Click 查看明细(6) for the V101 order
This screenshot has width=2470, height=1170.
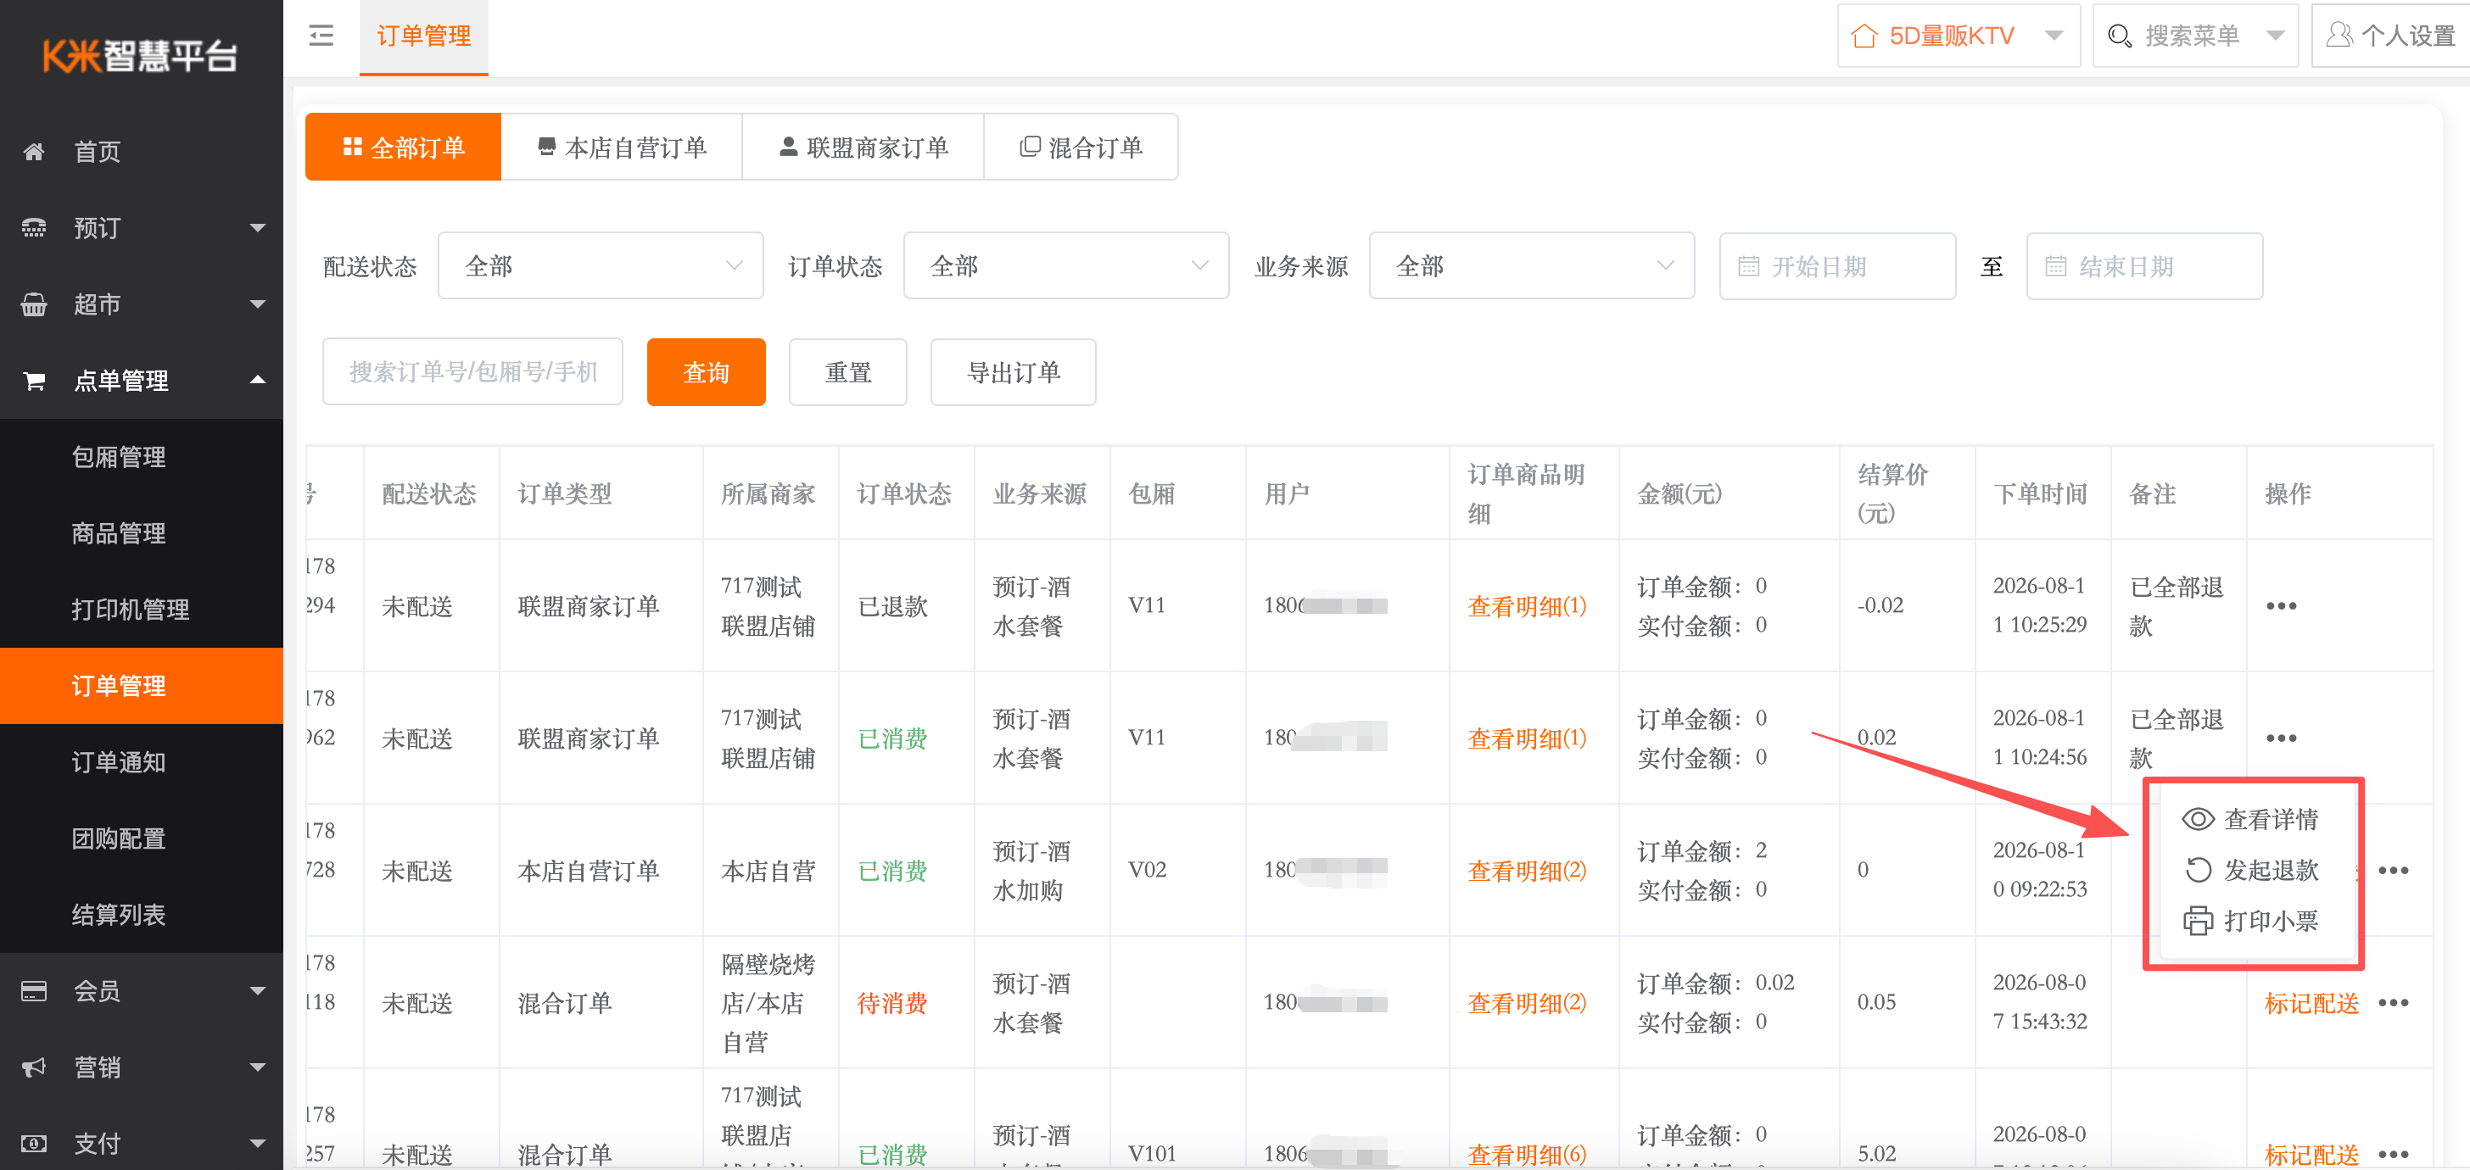tap(1527, 1154)
